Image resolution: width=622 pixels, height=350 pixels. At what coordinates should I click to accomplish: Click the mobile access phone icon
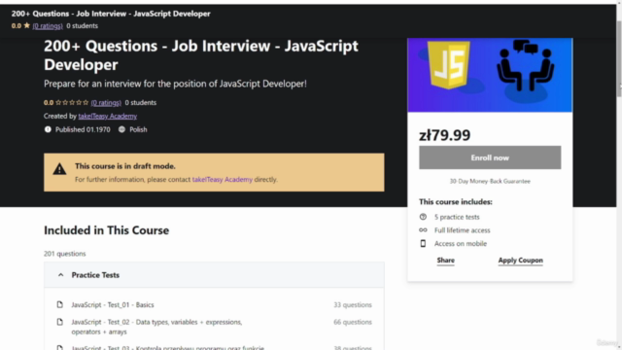coord(423,243)
